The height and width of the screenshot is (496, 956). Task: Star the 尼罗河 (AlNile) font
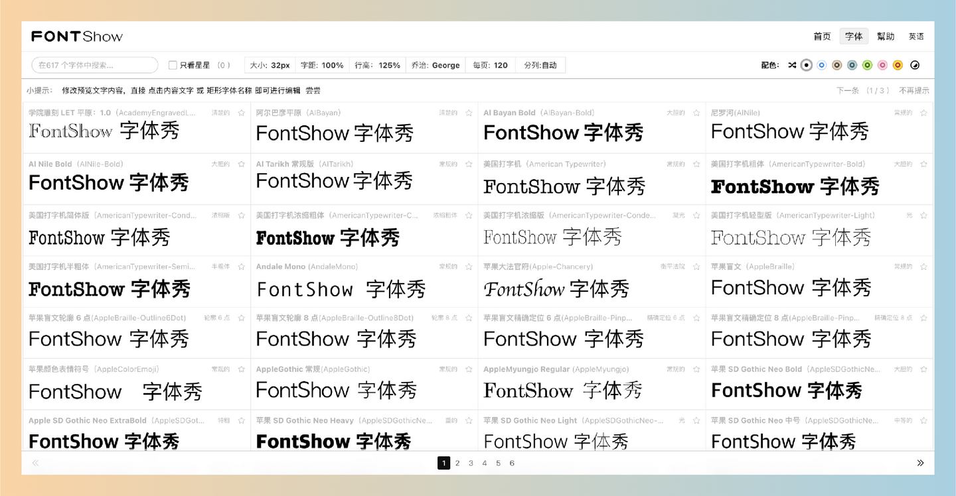click(x=923, y=113)
